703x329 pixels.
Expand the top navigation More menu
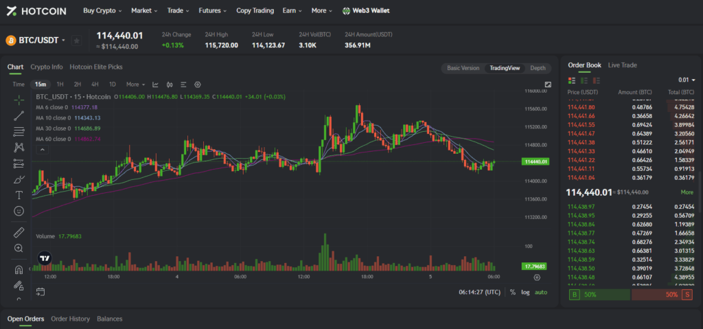point(322,11)
